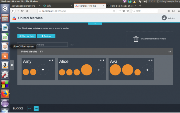
Task: Click the trash can icon in Amy's panel
Action: pyautogui.click(x=50, y=60)
